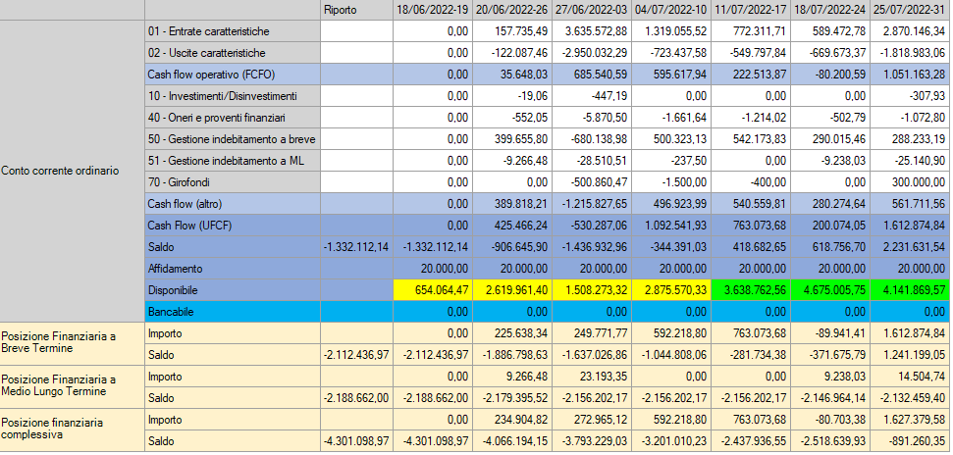Click Saldo value 2.231.631,54
This screenshot has height=455, width=953.
point(912,247)
